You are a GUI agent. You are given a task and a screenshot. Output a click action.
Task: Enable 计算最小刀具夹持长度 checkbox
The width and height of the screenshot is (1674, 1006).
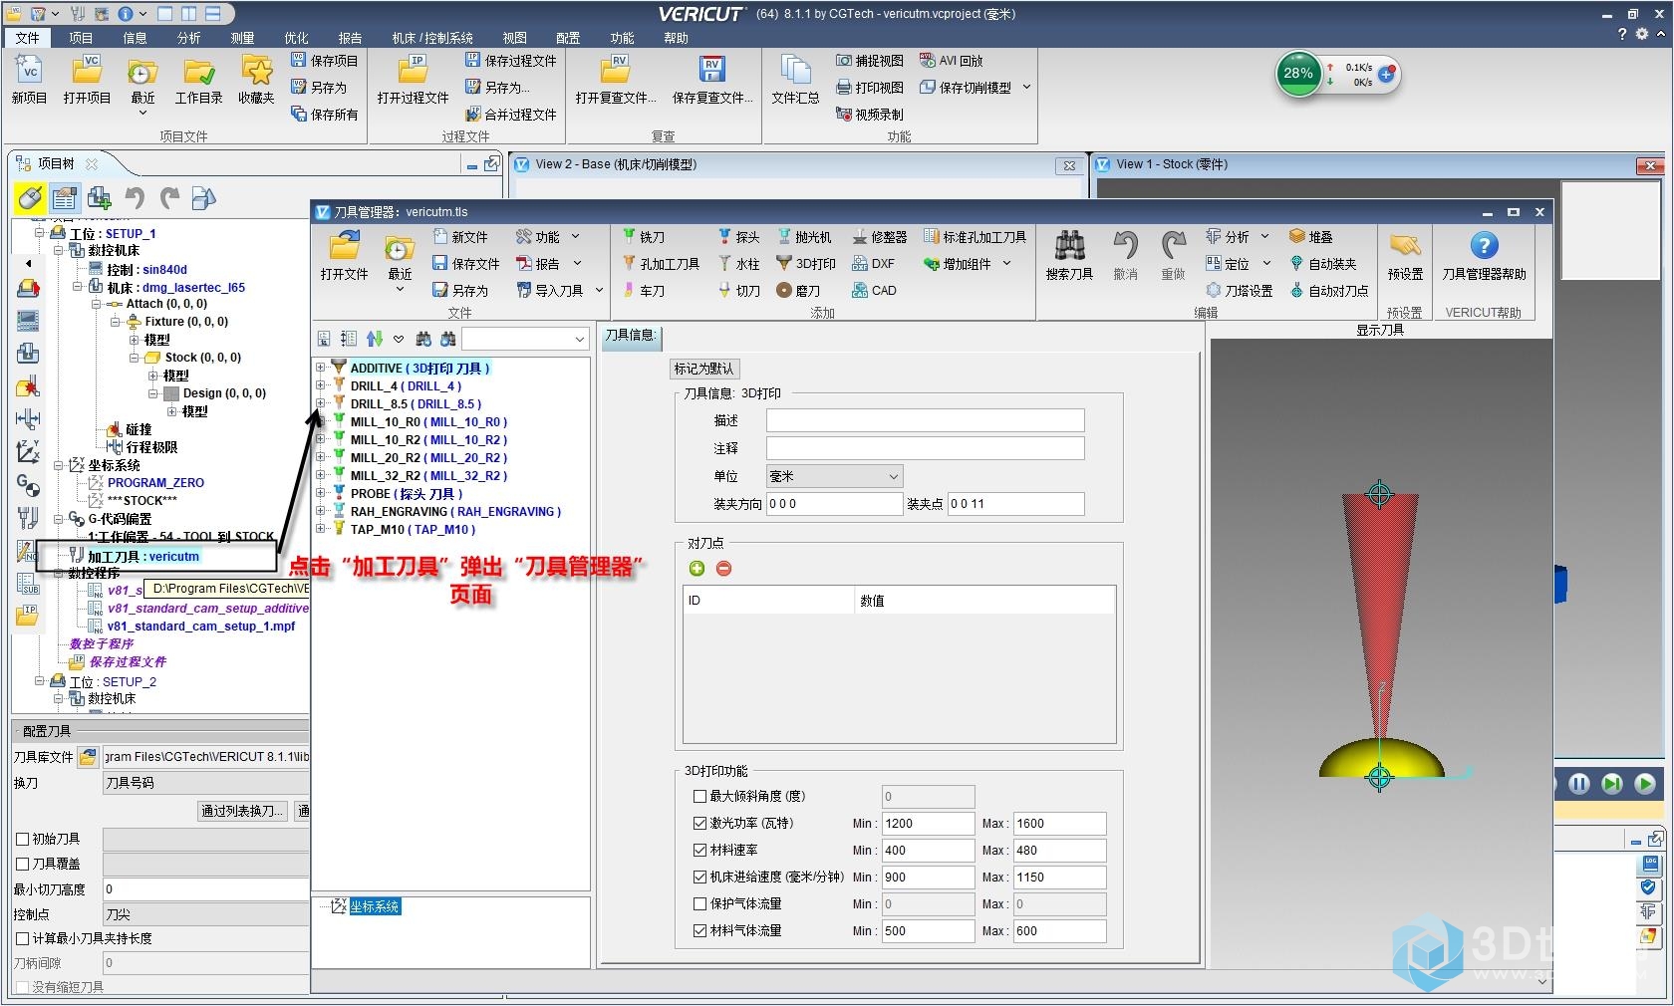pos(23,939)
